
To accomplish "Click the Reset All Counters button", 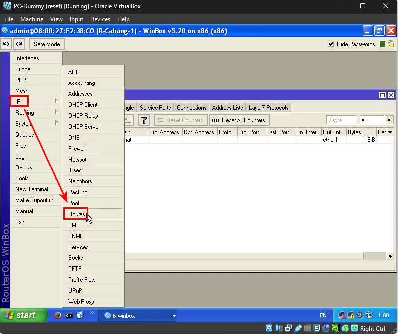I will click(x=239, y=120).
